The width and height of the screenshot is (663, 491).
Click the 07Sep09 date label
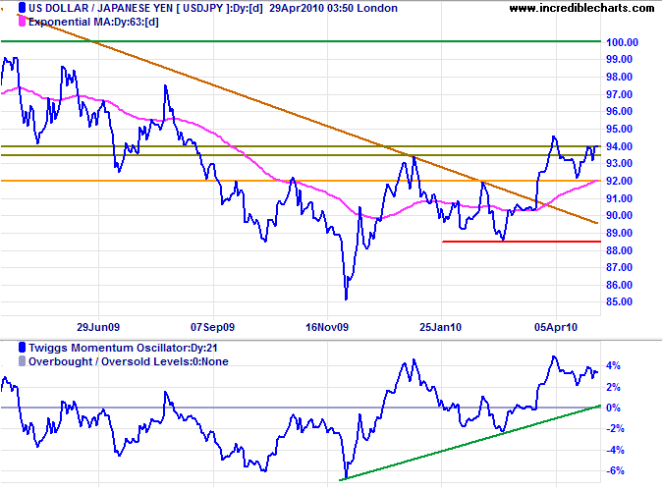coord(212,327)
